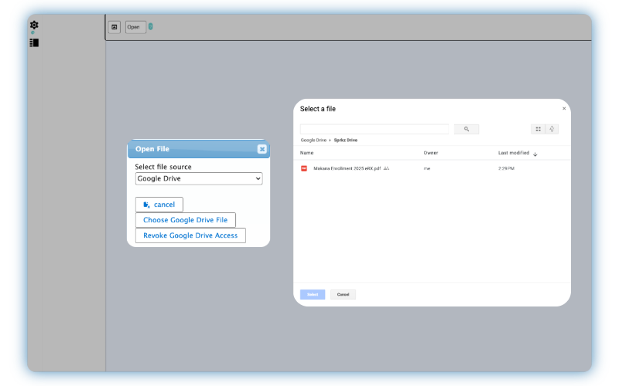Close the Open File dialog with X

262,149
